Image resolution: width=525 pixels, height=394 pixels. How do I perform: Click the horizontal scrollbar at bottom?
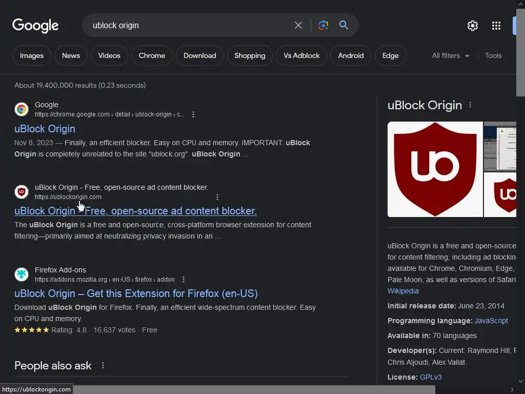(254, 389)
